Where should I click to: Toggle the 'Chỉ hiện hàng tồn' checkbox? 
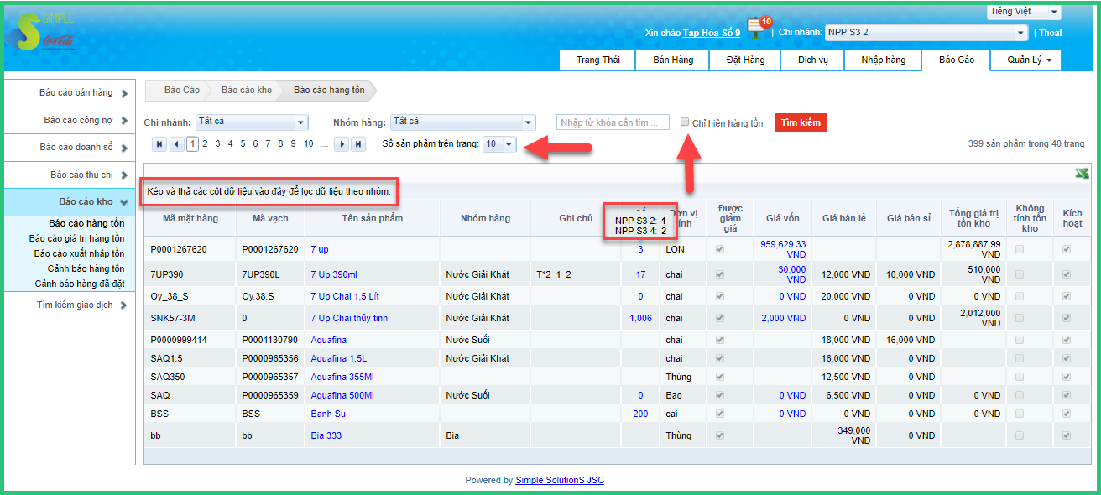click(685, 122)
